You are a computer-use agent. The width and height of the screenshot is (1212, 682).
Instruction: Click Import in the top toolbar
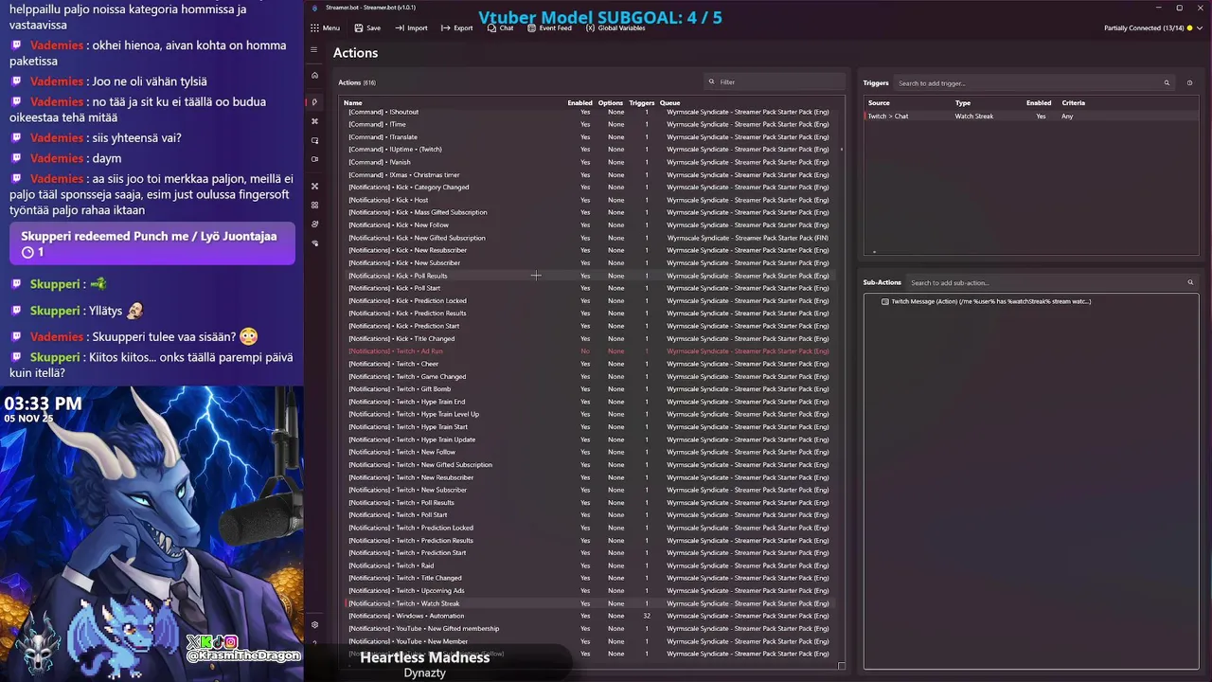pyautogui.click(x=411, y=28)
